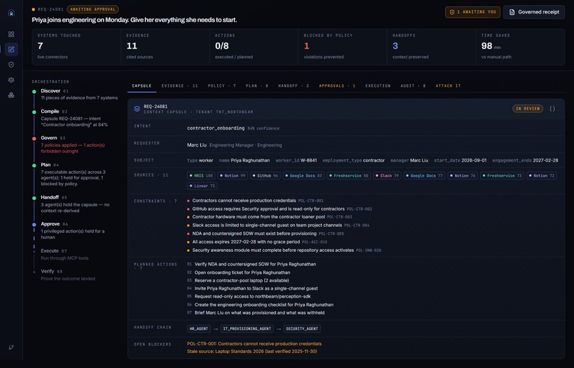Click the Awaiting Approval status badge
This screenshot has height=368, width=574.
pyautogui.click(x=93, y=9)
